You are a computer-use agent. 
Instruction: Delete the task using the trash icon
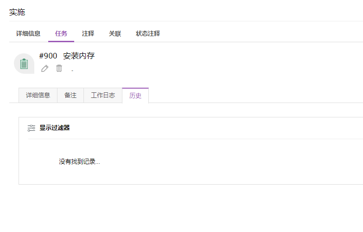[59, 69]
